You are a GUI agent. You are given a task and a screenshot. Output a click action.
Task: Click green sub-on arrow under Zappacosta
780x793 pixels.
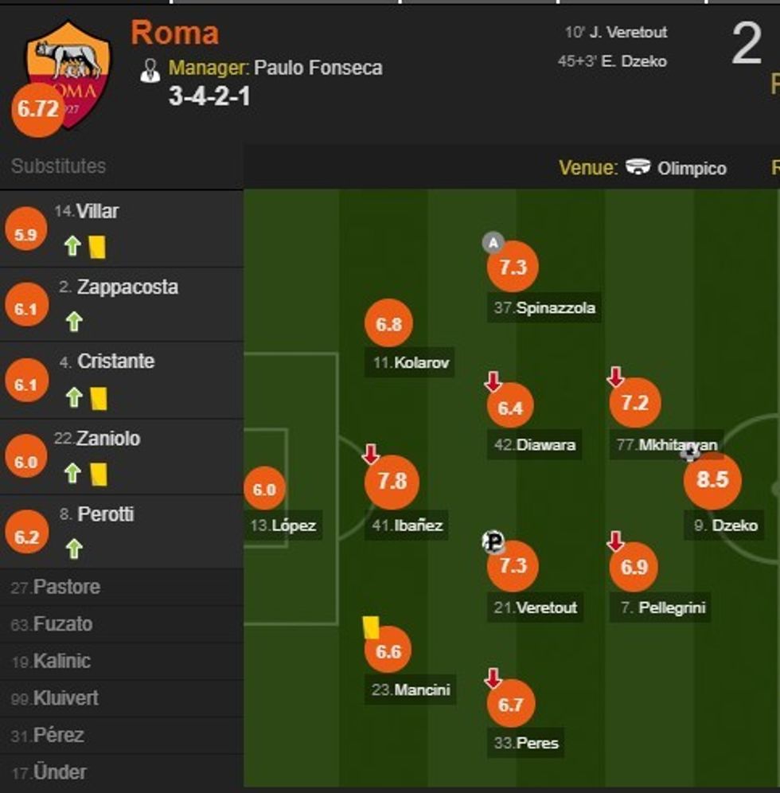click(x=74, y=322)
